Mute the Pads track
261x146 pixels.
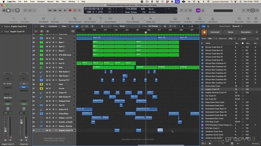pos(47,84)
